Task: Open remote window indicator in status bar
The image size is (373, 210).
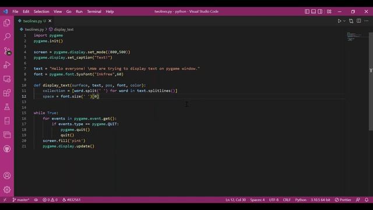Action: (x=5, y=199)
